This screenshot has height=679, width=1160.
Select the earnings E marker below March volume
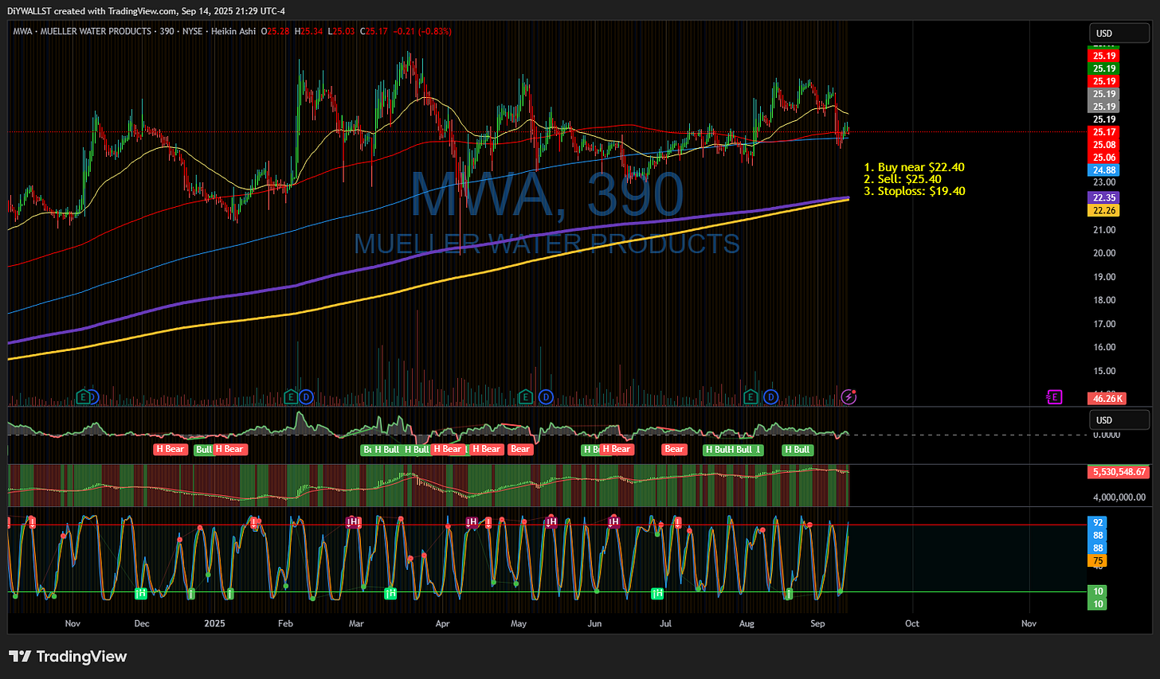pos(291,396)
